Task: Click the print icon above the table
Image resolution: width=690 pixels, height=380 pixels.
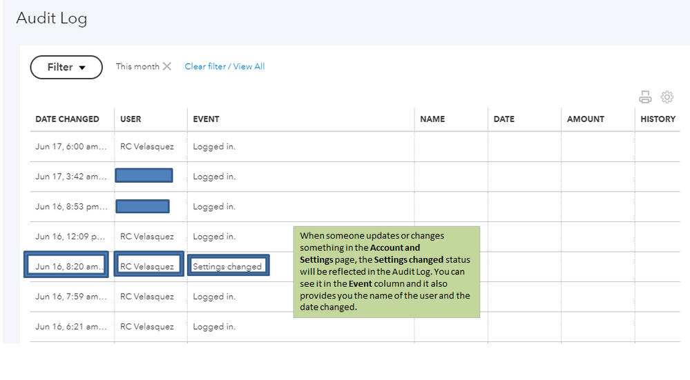Action: click(645, 97)
